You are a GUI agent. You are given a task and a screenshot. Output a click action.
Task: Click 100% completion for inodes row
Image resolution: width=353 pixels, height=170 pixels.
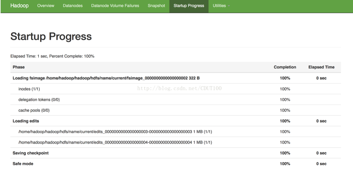click(x=285, y=89)
